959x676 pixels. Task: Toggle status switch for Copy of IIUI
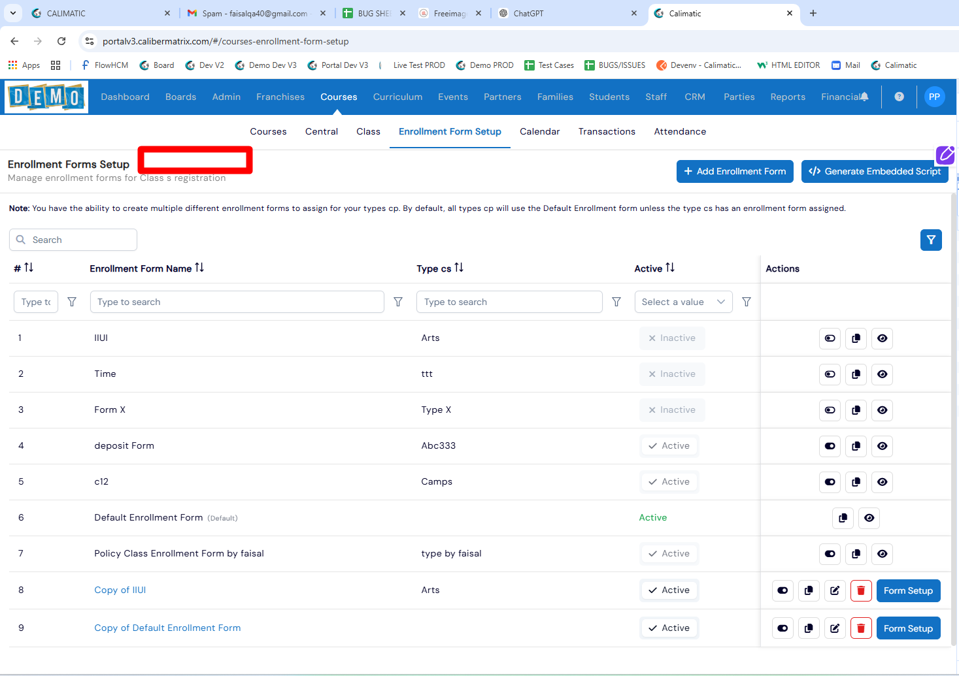(x=782, y=590)
